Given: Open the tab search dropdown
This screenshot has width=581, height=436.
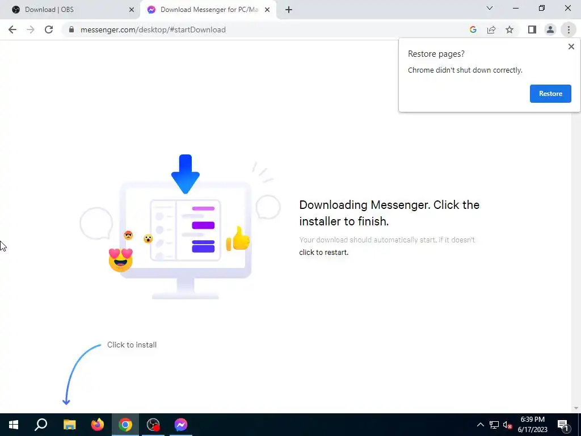Looking at the screenshot, I should [x=490, y=8].
